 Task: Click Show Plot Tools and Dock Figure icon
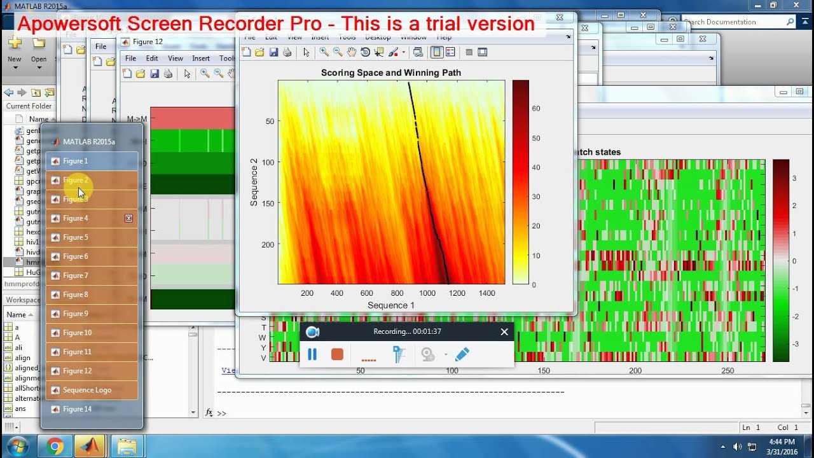click(483, 52)
